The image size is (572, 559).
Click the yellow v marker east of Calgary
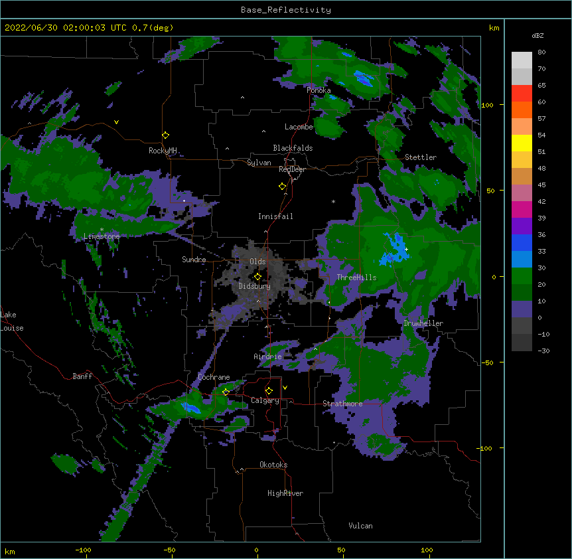pos(285,388)
